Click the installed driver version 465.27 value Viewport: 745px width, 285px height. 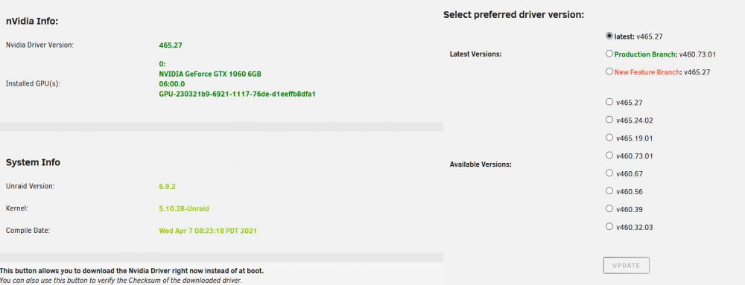(171, 45)
